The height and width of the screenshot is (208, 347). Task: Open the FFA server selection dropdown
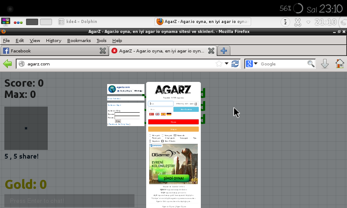pos(186,104)
